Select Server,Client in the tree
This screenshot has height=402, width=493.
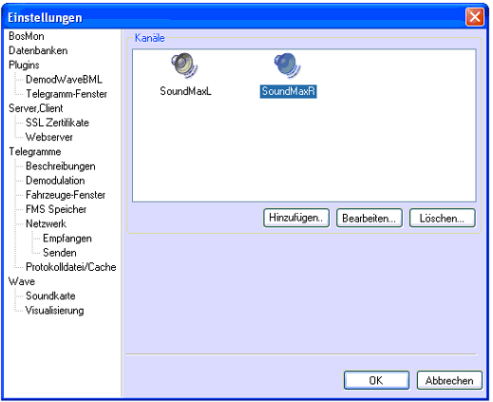click(x=36, y=108)
